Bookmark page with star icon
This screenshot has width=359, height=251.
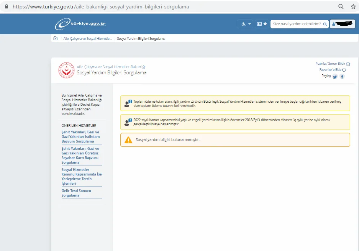coord(353,7)
